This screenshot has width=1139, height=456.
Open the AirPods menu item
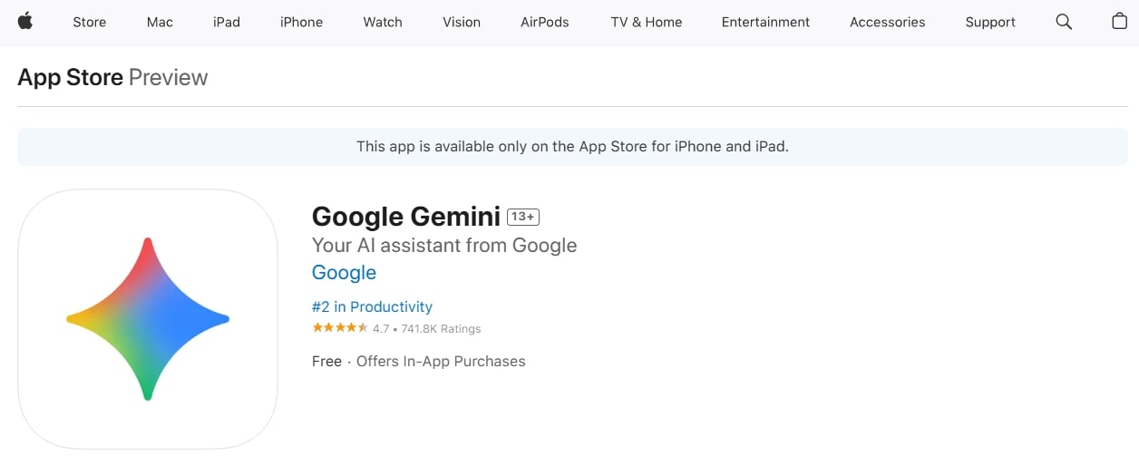click(545, 22)
